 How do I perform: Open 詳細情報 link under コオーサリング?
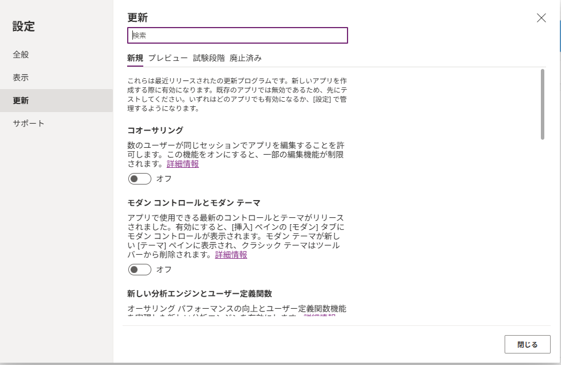(183, 164)
